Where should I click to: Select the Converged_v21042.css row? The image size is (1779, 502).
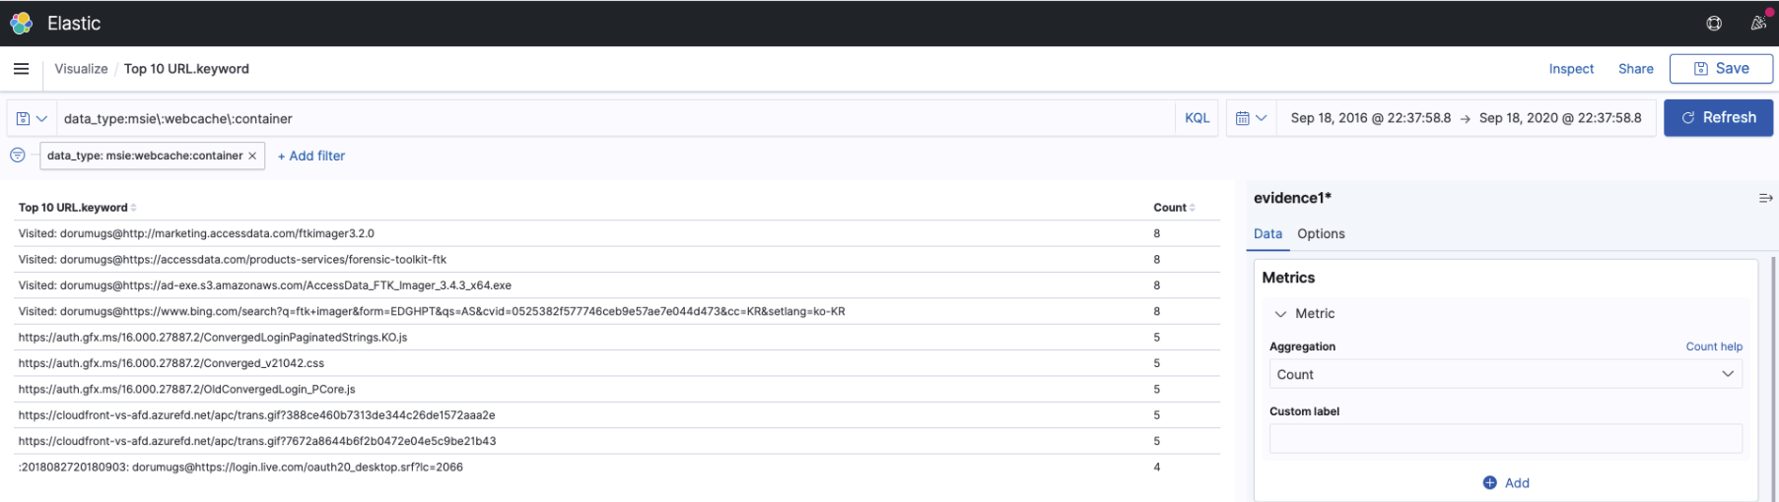[x=618, y=363]
